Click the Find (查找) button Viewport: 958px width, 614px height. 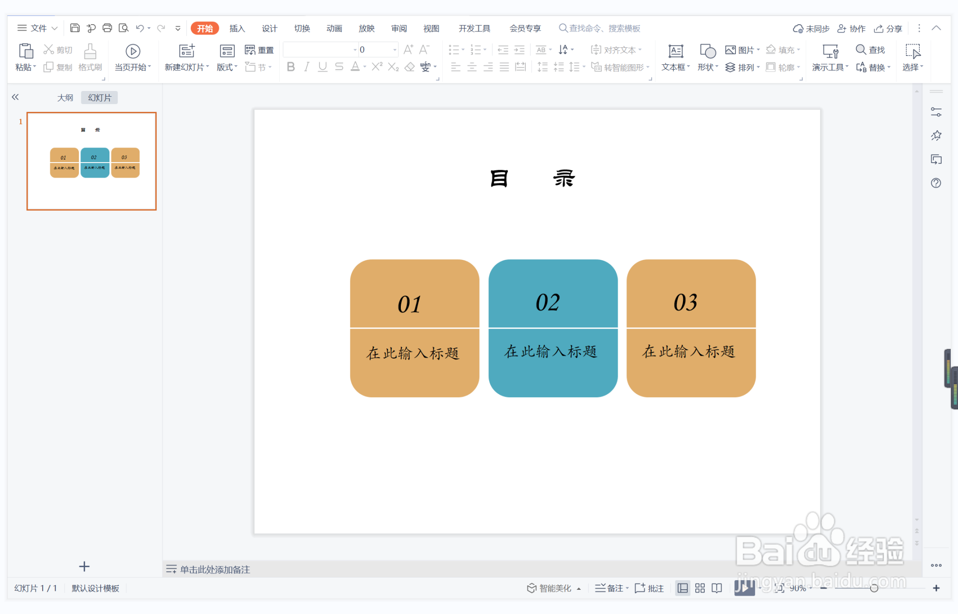[870, 50]
